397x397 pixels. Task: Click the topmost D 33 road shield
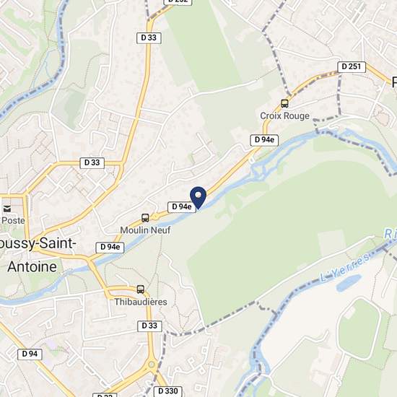click(149, 38)
